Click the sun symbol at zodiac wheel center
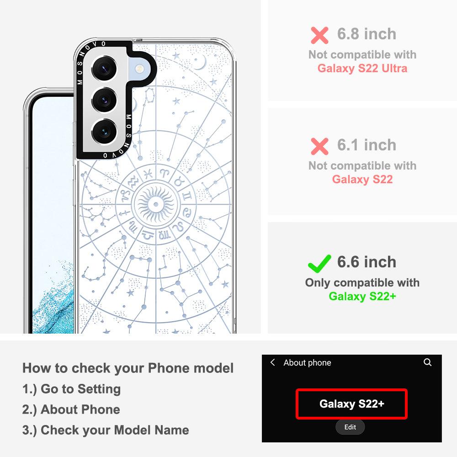 (x=156, y=204)
